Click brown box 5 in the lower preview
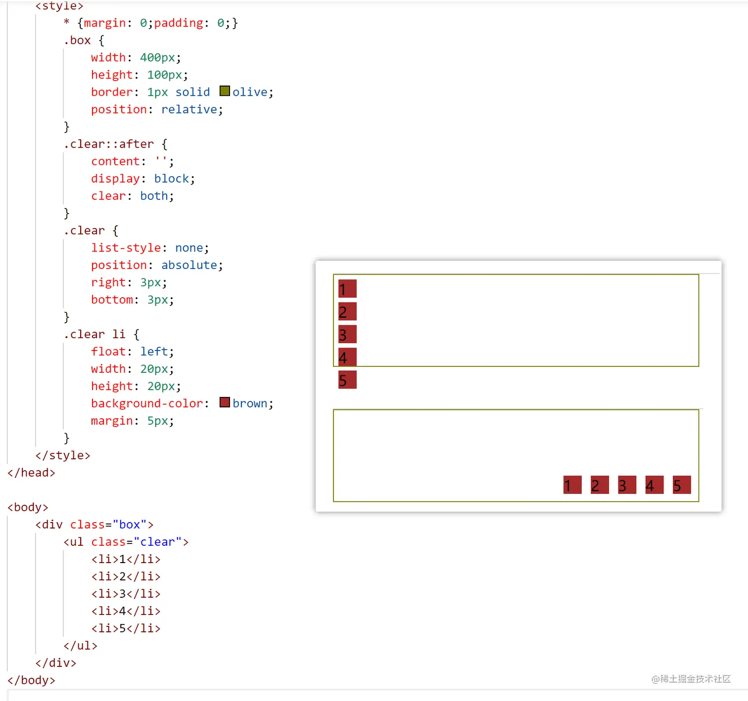This screenshot has height=701, width=748. (x=682, y=485)
